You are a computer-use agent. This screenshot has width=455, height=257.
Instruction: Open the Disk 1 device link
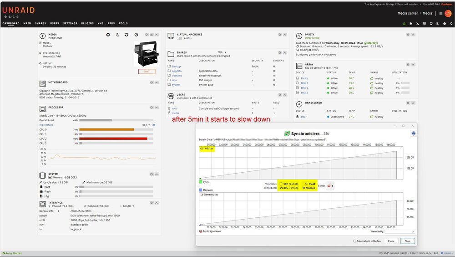[304, 83]
